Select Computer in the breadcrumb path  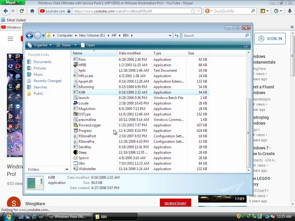(x=65, y=35)
